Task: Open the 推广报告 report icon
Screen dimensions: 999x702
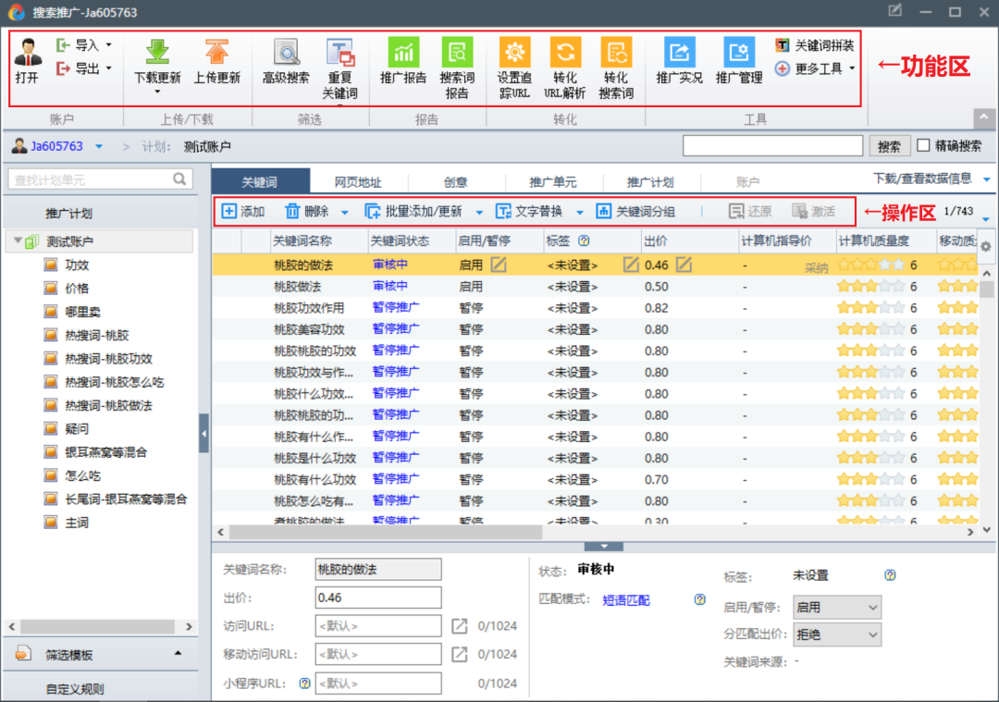Action: 402,53
